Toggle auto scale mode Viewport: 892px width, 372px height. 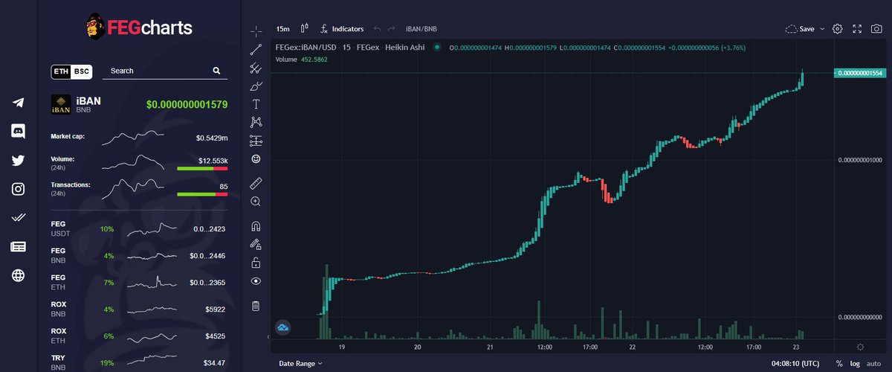873,364
